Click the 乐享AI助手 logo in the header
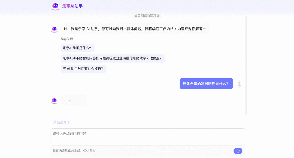294x158 pixels. 55,6
